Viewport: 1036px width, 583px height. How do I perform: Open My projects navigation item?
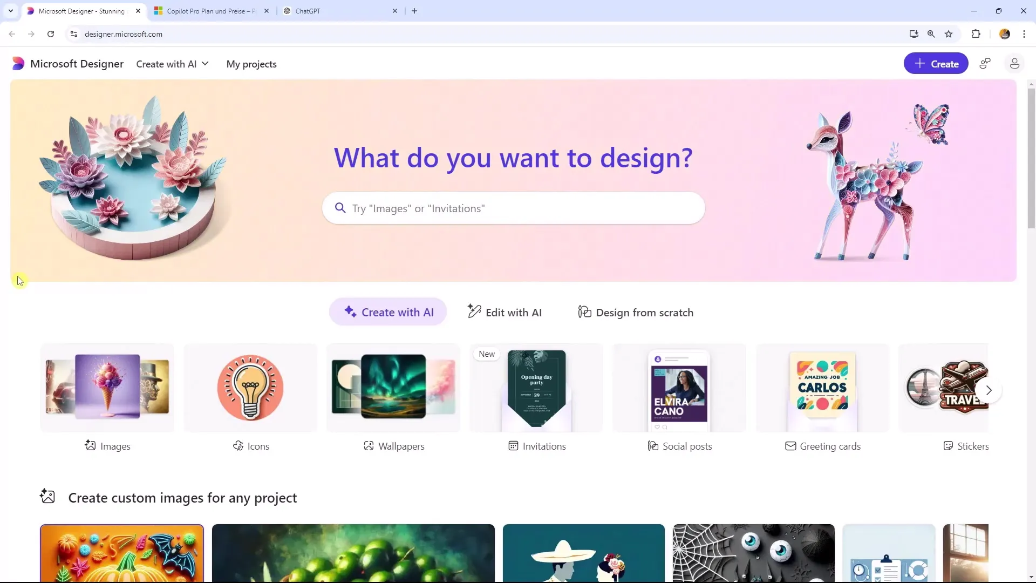[x=251, y=64]
